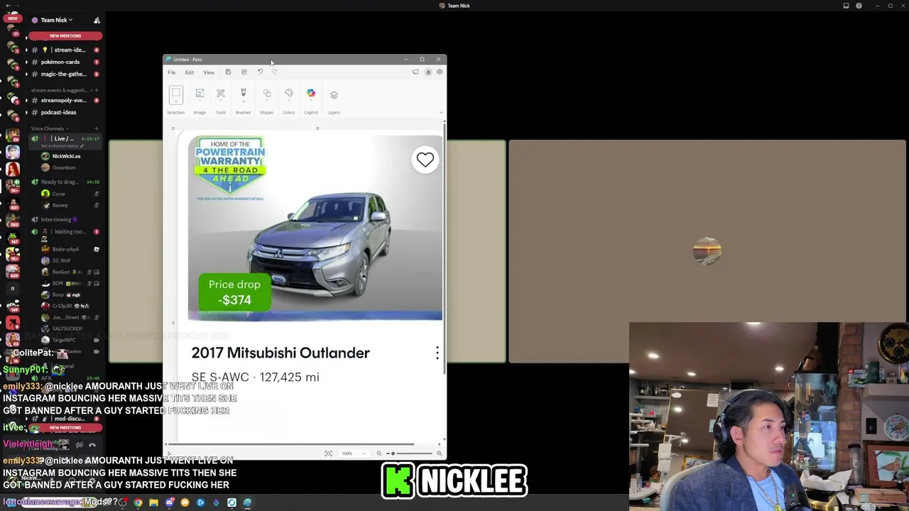Click the Discord help icon in title bar
Image resolution: width=909 pixels, height=511 pixels.
click(x=859, y=6)
